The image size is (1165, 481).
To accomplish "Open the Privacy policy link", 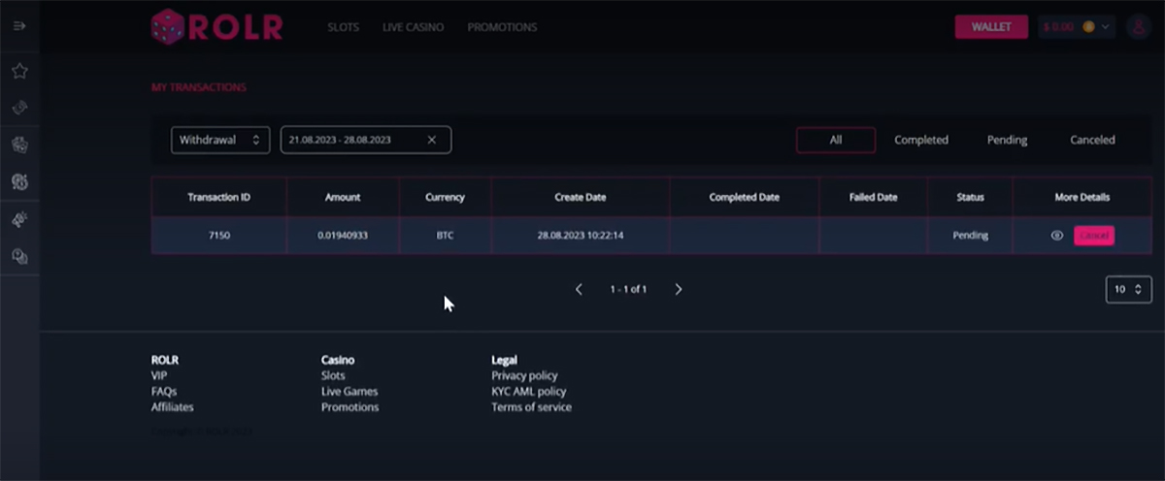I will point(524,375).
